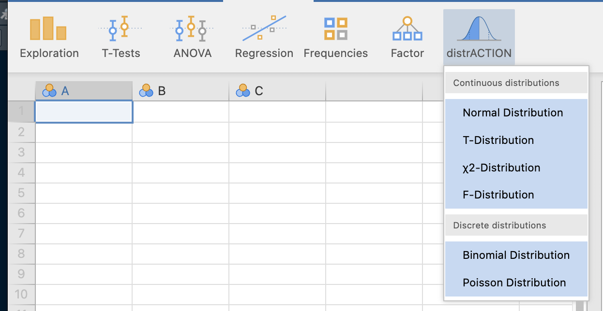
Task: Pick F-Distribution from the list
Action: point(498,195)
